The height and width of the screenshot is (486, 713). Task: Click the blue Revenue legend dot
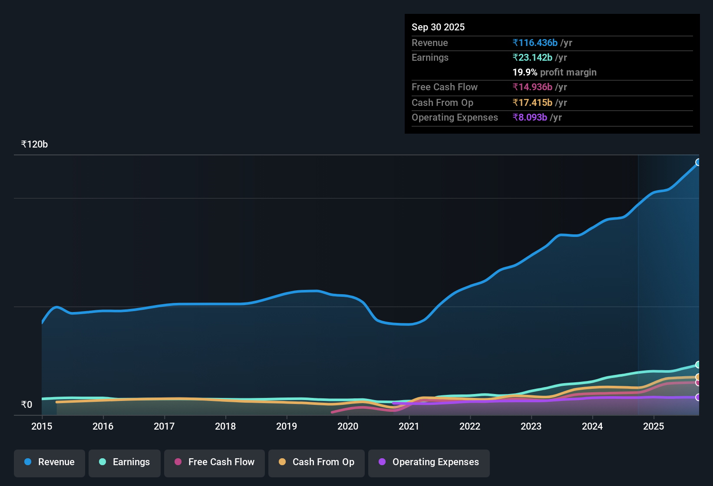pyautogui.click(x=27, y=462)
